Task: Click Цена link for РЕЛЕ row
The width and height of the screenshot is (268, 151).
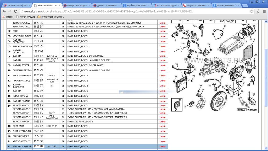Action: [162, 31]
